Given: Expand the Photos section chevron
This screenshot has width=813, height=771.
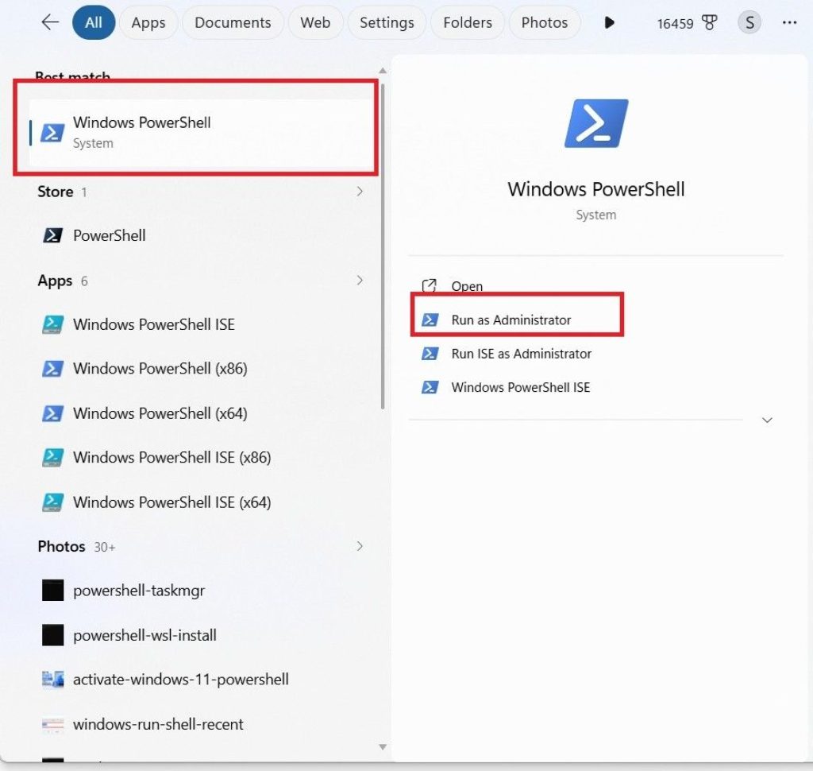Looking at the screenshot, I should pyautogui.click(x=360, y=546).
